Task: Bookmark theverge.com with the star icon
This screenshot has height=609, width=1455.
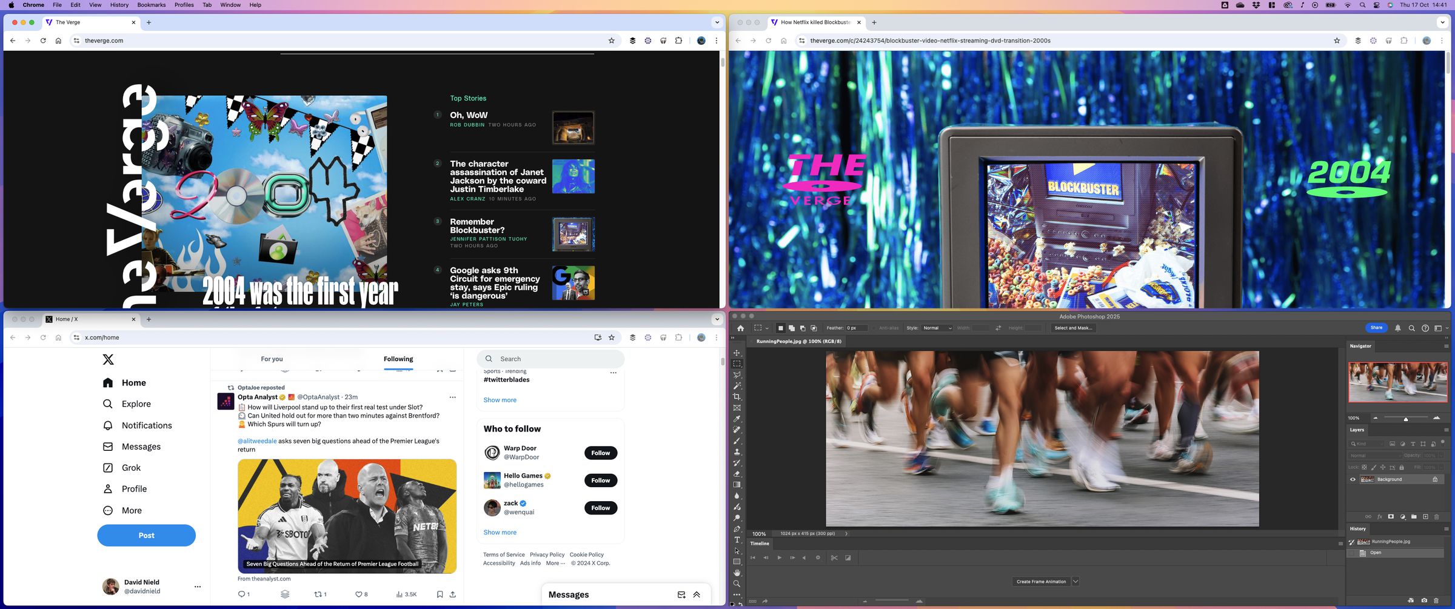Action: point(612,41)
